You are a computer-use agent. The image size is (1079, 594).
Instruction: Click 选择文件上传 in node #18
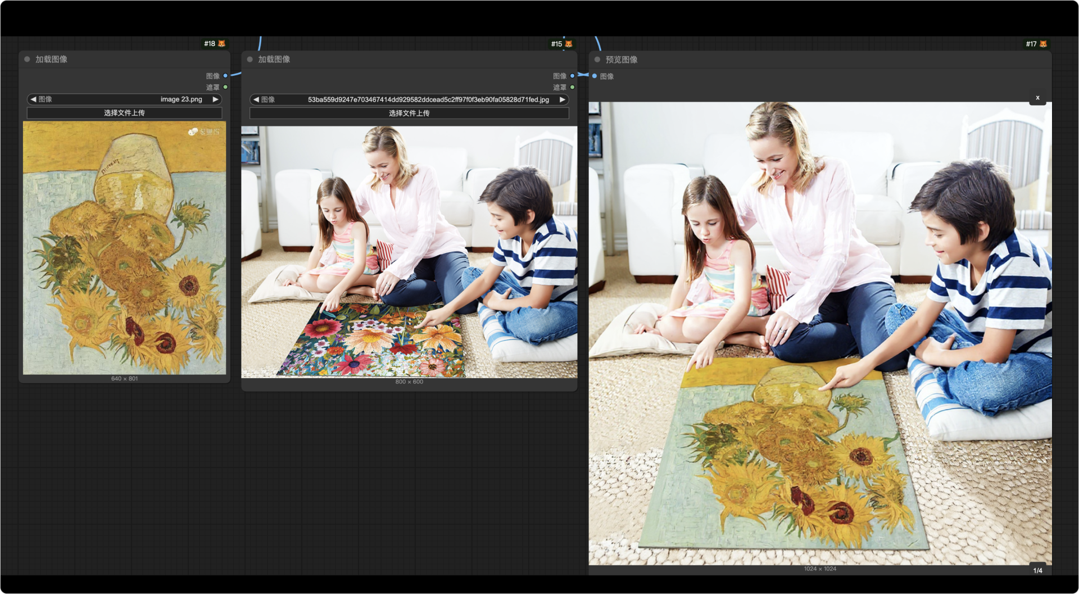124,113
